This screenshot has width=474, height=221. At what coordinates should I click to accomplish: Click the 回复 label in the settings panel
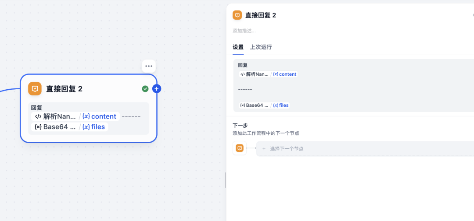(243, 65)
